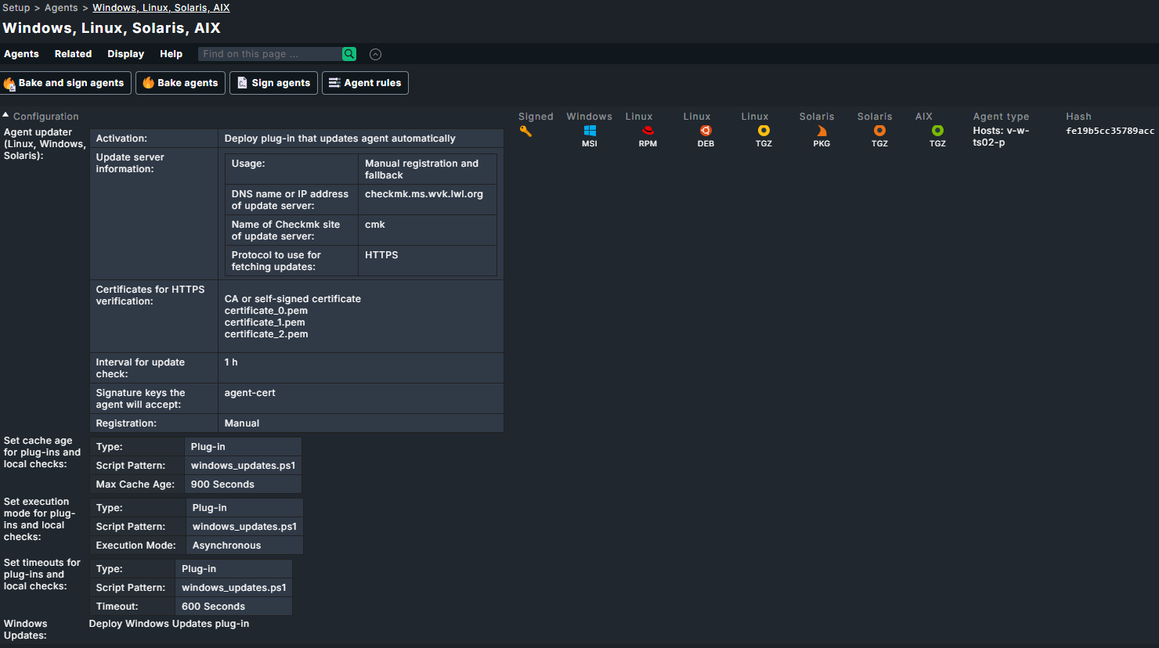Click the agent-cert signature key value
Viewport: 1159px width, 648px height.
250,393
